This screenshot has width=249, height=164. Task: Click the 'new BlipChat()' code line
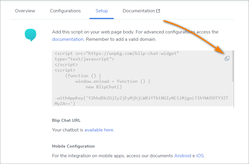point(104,87)
